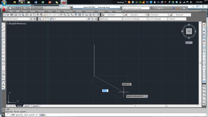The height and width of the screenshot is (117, 208).
Task: Select the Chamfer modify tool
Action: (204, 71)
